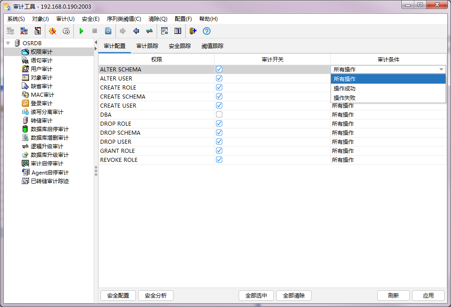451x307 pixels.
Task: Enable the DBA audit switch checkbox
Action: pos(219,115)
